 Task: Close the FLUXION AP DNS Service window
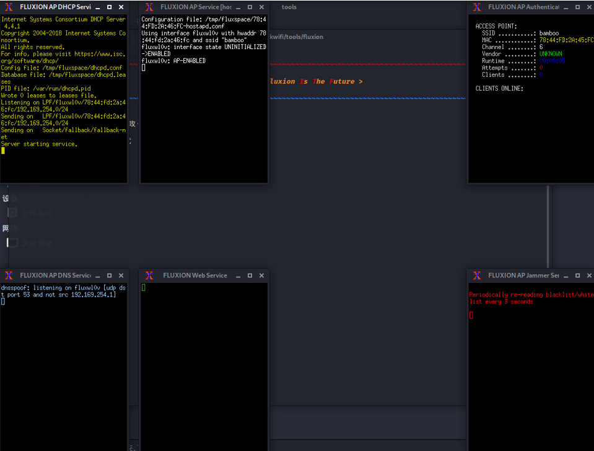point(121,275)
